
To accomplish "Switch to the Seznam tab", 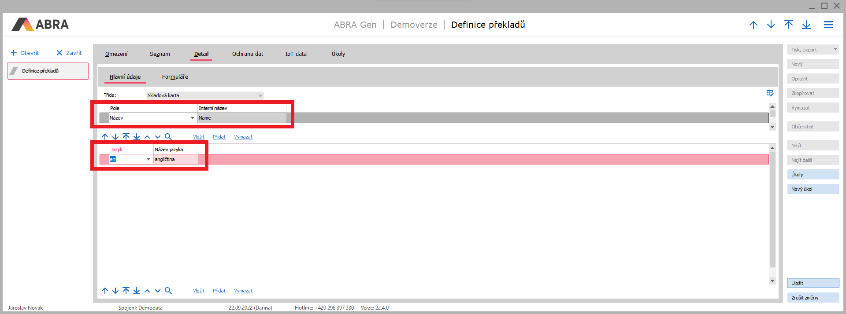I will tap(160, 54).
